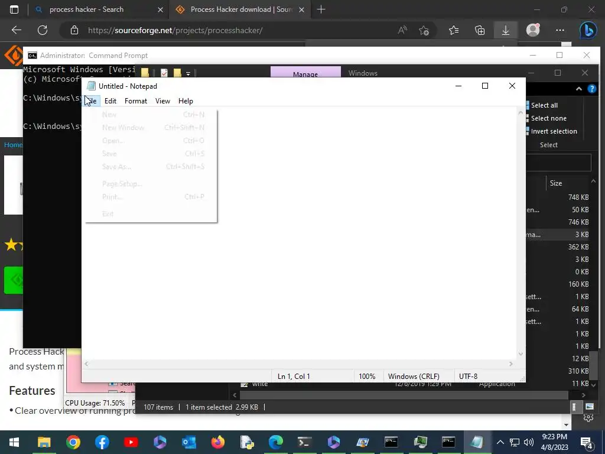Click File Explorer horizontal scrollbar track
This screenshot has width=605, height=454.
404,395
